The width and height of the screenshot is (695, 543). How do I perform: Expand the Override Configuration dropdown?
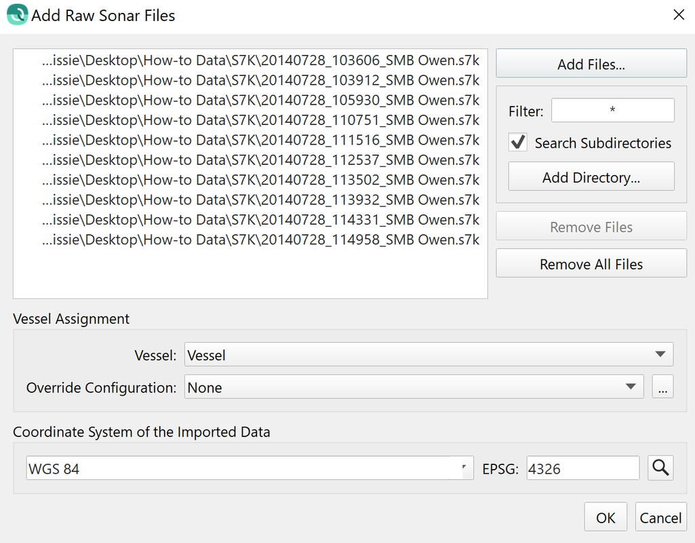pyautogui.click(x=414, y=388)
